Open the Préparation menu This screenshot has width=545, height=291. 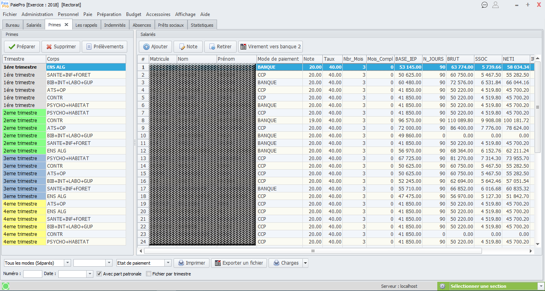109,14
